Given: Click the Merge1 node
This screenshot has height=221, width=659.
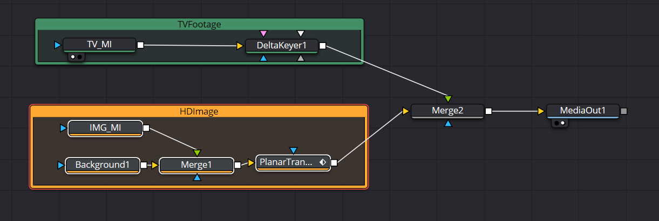Looking at the screenshot, I should click(196, 165).
